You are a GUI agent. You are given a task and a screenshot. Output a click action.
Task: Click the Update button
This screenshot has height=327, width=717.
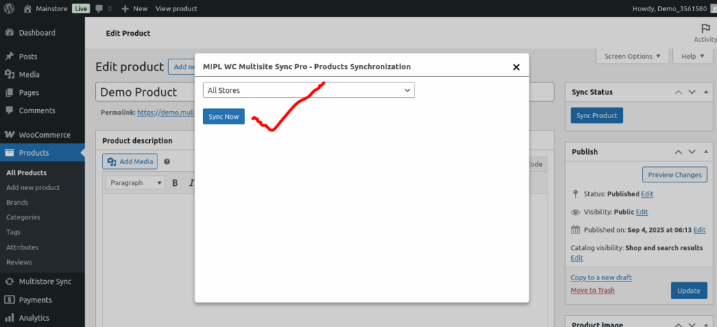[x=689, y=291]
